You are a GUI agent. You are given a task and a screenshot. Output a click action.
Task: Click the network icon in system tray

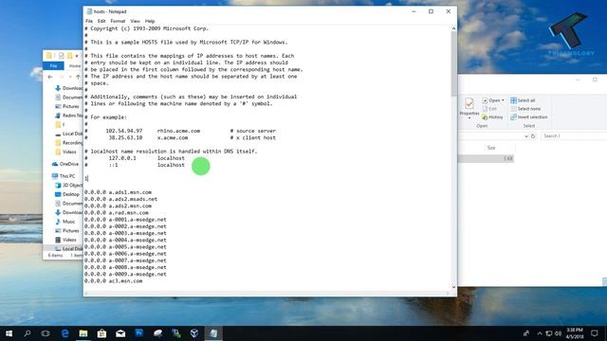pyautogui.click(x=548, y=333)
